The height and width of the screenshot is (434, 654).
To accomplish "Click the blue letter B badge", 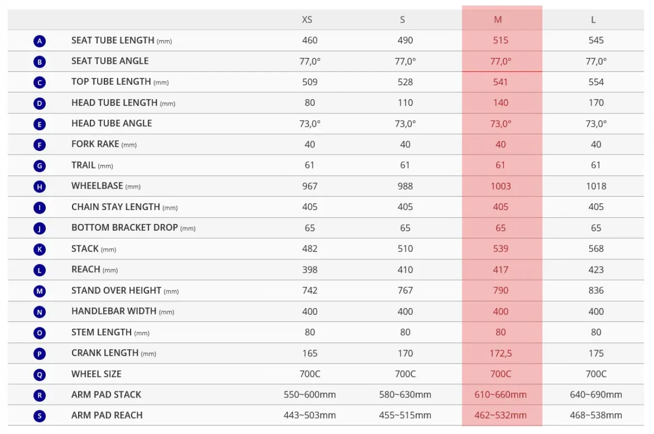I will [40, 62].
